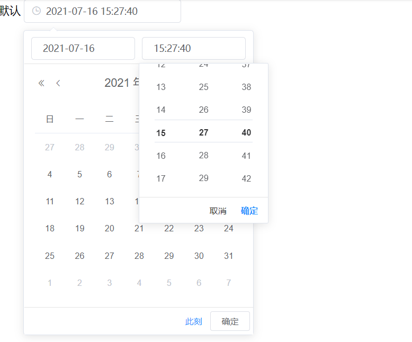The image size is (412, 342).
Task: Select hour 16 in the time spinner
Action: click(161, 156)
